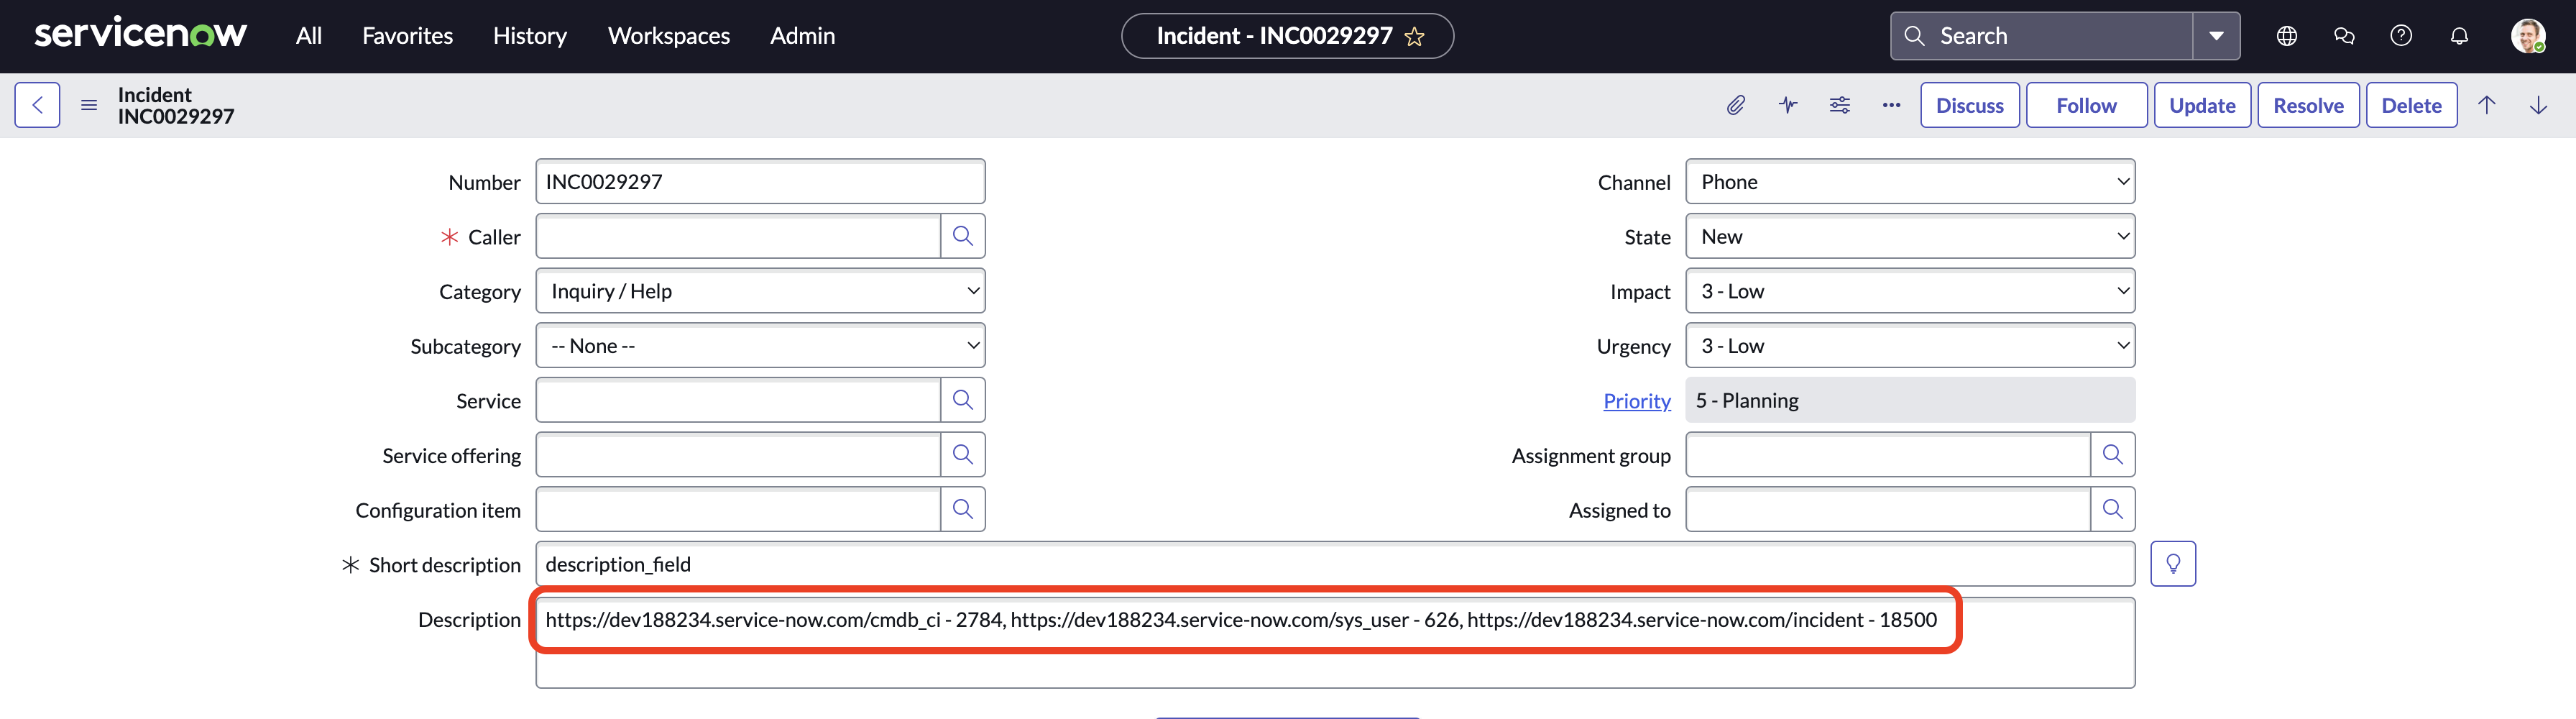Open the more options ellipsis icon
Viewport: 2576px width, 719px height.
click(x=1891, y=105)
